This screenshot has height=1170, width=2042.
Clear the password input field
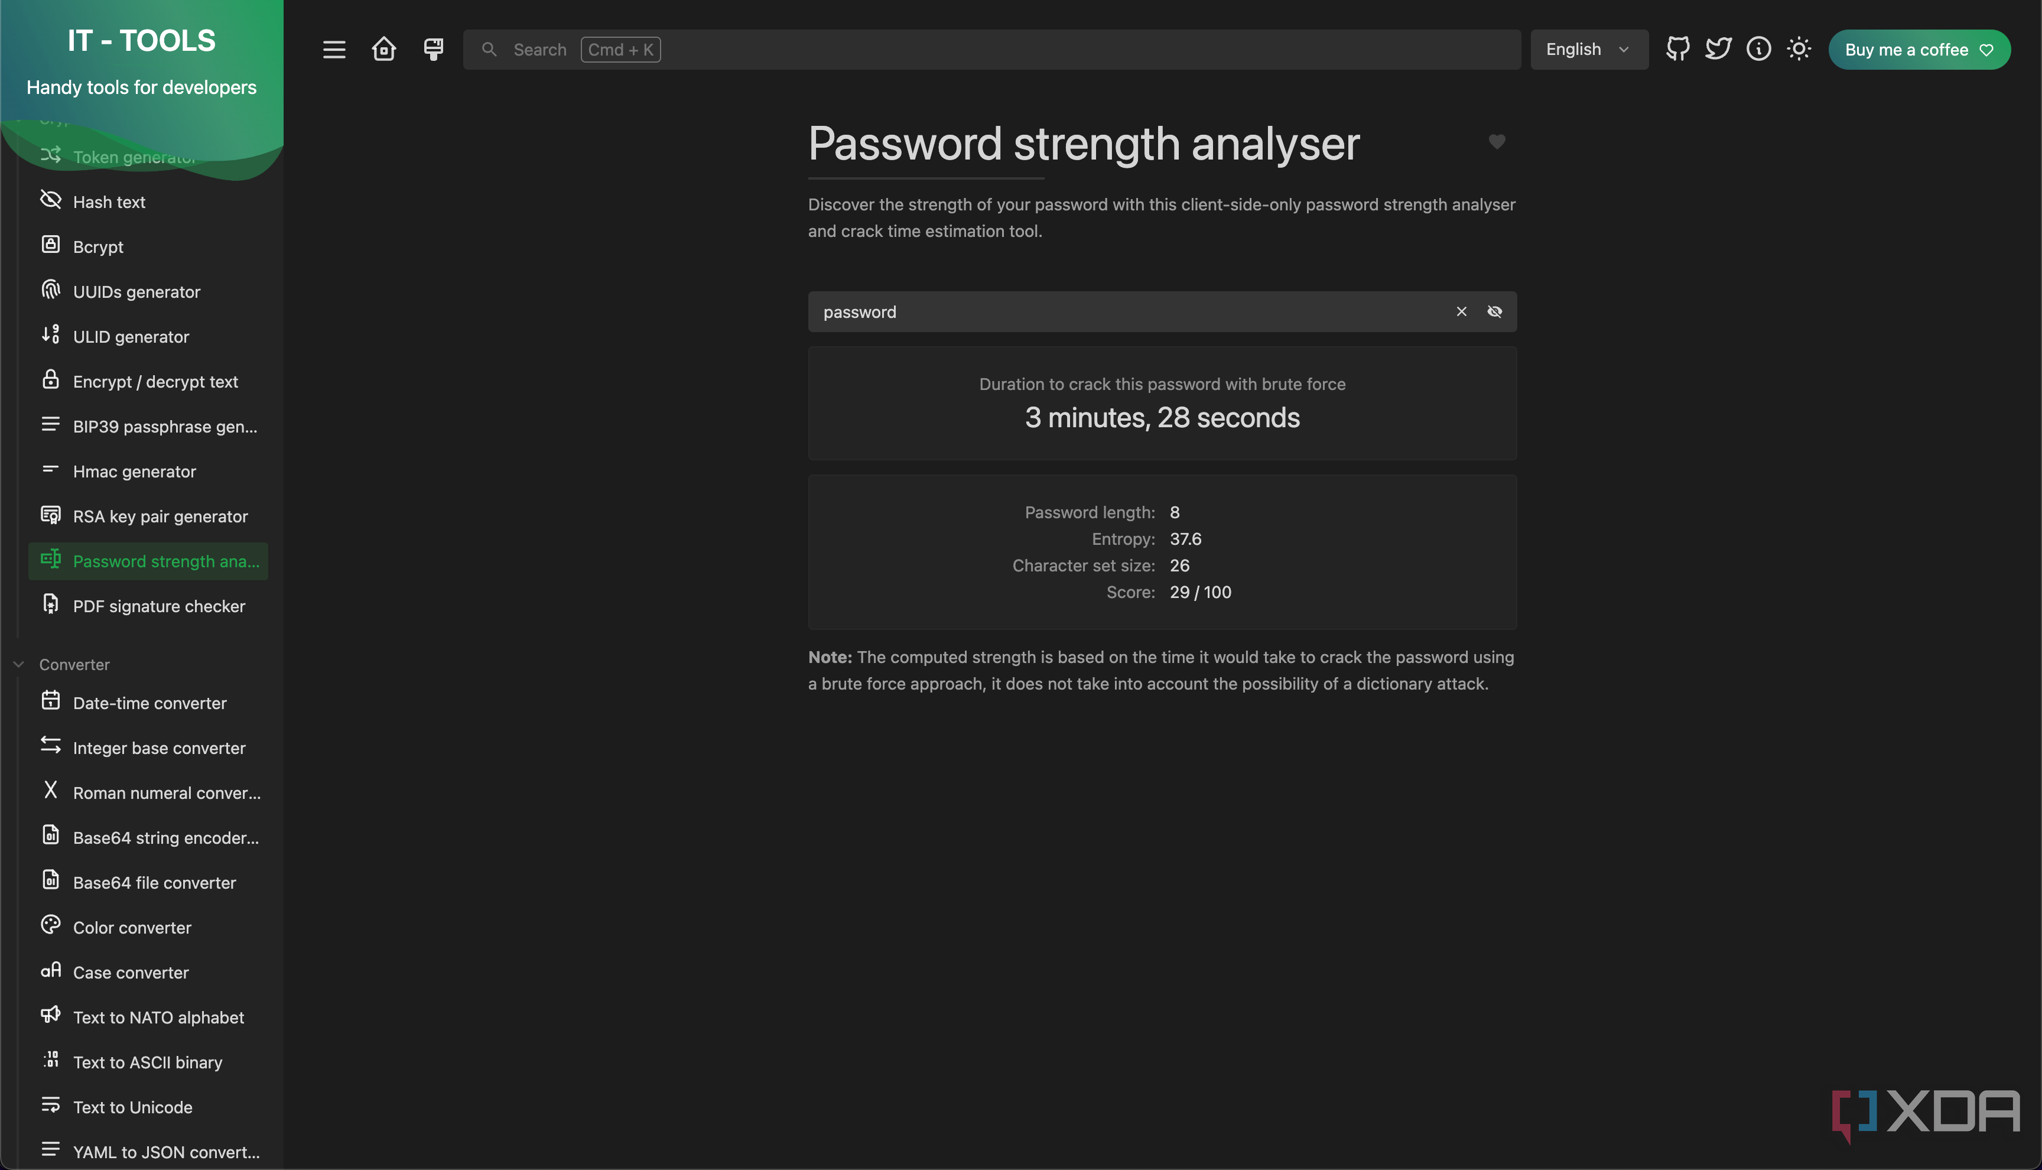(x=1461, y=312)
